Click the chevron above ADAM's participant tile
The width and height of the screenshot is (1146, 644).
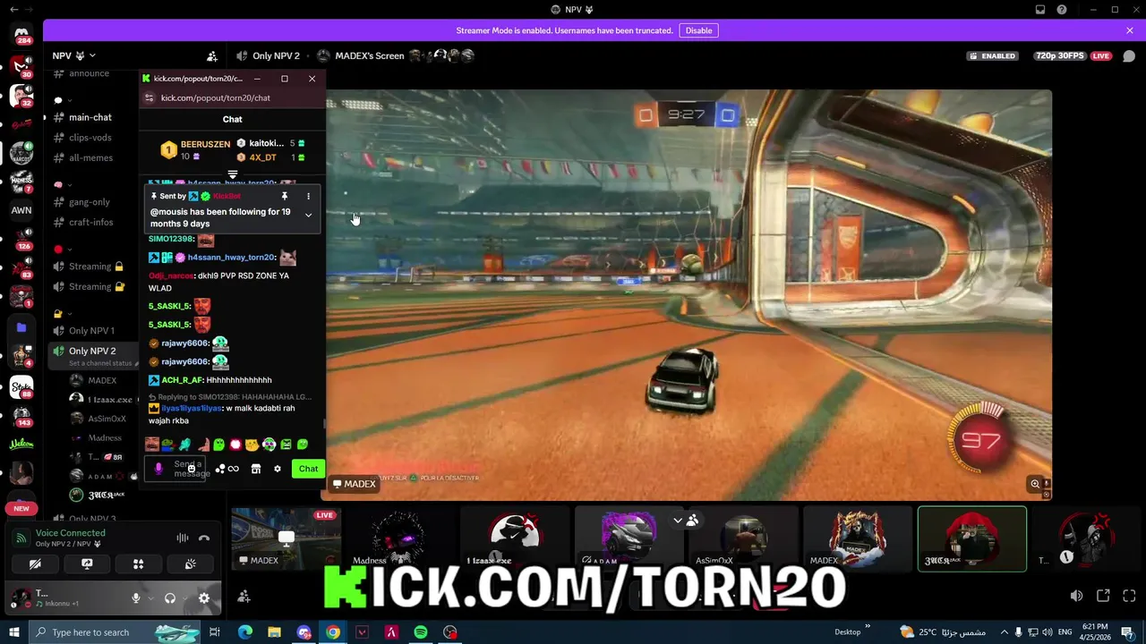(x=678, y=520)
